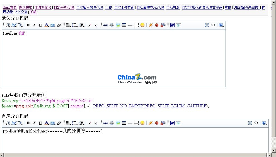Click the Word cleanup icon in default editor
276x157 pixels.
coord(172,25)
